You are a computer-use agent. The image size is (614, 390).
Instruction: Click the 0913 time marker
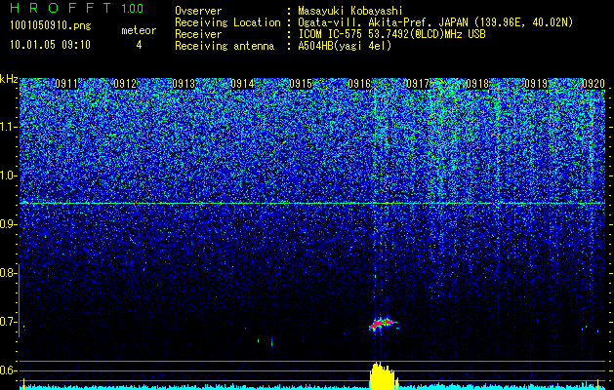pyautogui.click(x=184, y=84)
